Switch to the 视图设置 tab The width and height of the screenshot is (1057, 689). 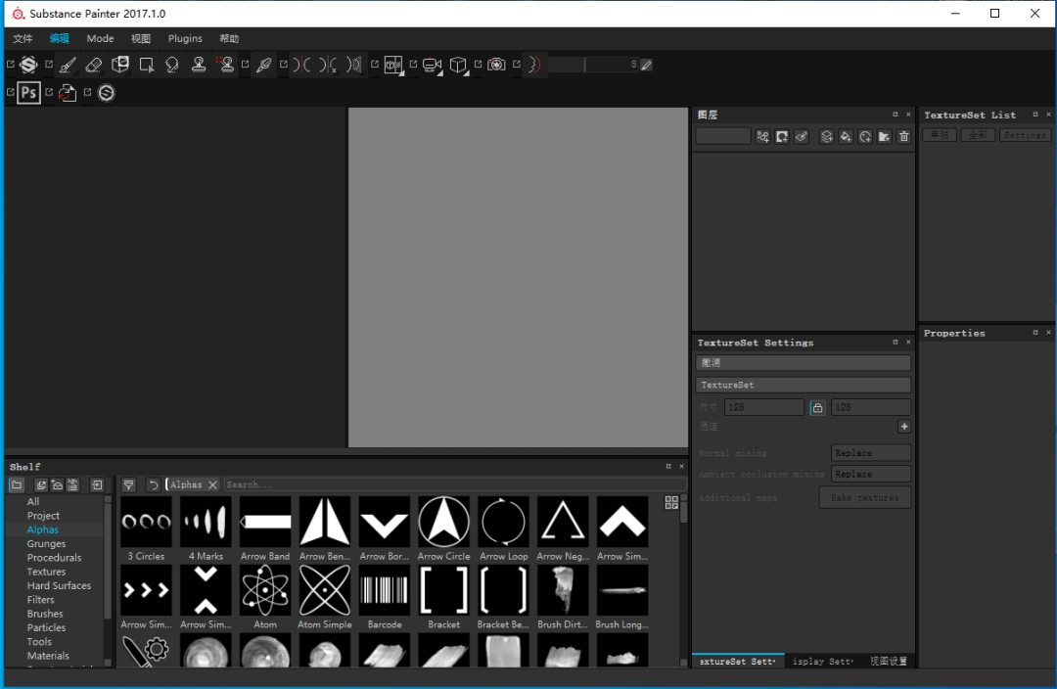pos(889,662)
